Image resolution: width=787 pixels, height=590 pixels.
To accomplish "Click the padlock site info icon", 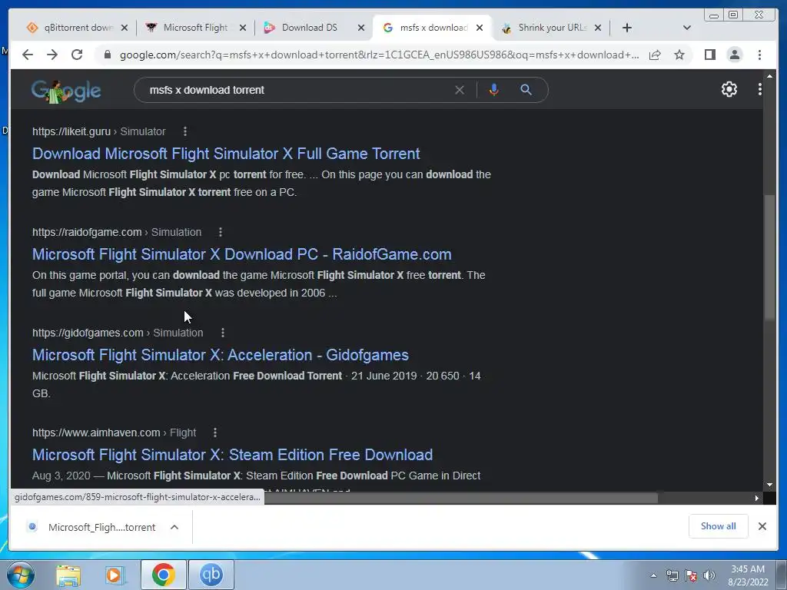I will 108,55.
